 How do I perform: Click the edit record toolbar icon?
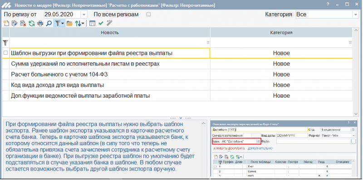[x=15, y=24]
